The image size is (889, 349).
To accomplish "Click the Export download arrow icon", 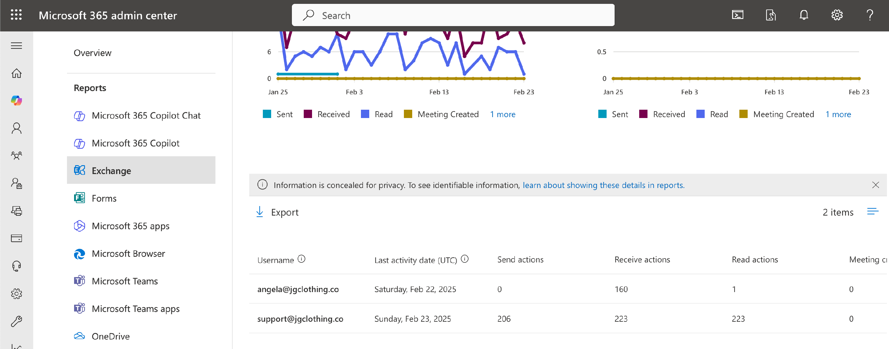I will click(x=260, y=212).
